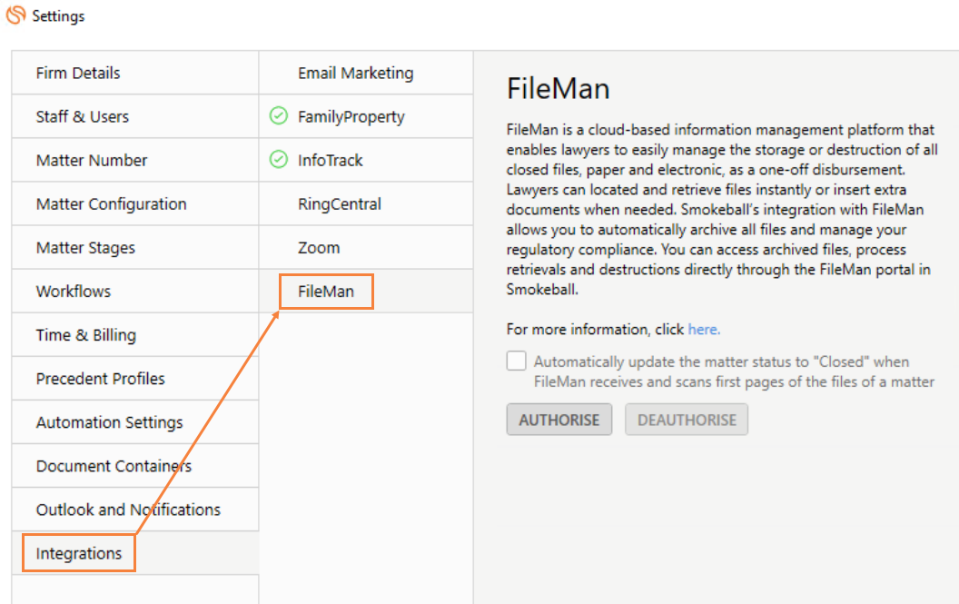This screenshot has width=959, height=604.
Task: Open Staff & Users settings
Action: 135,116
